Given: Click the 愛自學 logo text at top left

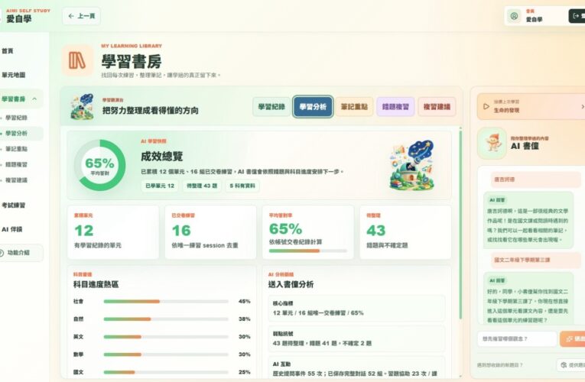Looking at the screenshot, I should coord(19,18).
